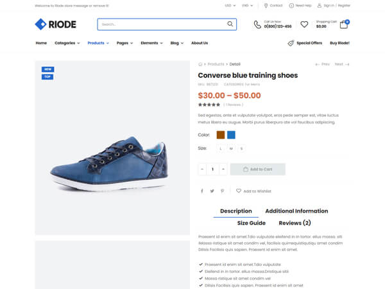Select size M option
Screen dimensions: 385x289
tap(231, 148)
